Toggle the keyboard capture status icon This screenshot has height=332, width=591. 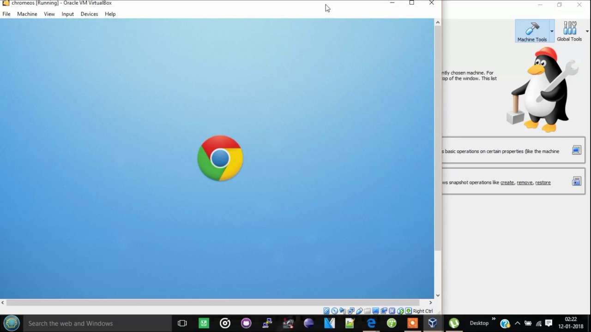pyautogui.click(x=409, y=311)
